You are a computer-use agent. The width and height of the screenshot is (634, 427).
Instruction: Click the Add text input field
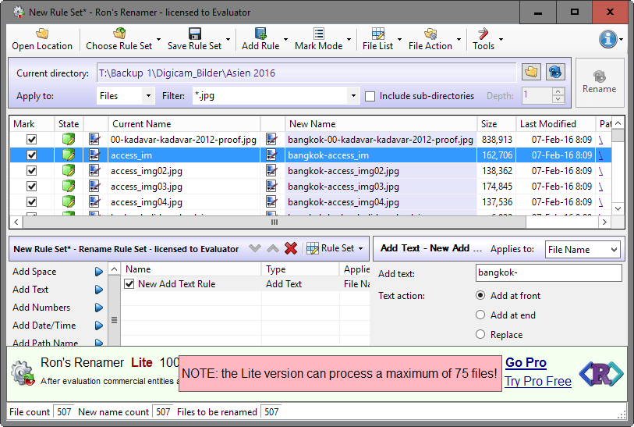pyautogui.click(x=548, y=273)
